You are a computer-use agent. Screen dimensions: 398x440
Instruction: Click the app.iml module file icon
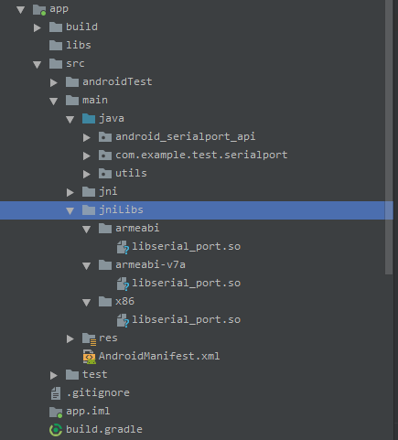click(56, 412)
